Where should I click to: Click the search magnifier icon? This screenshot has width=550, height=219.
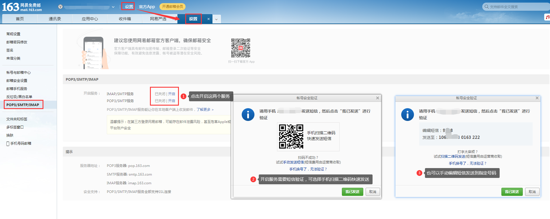coord(486,7)
